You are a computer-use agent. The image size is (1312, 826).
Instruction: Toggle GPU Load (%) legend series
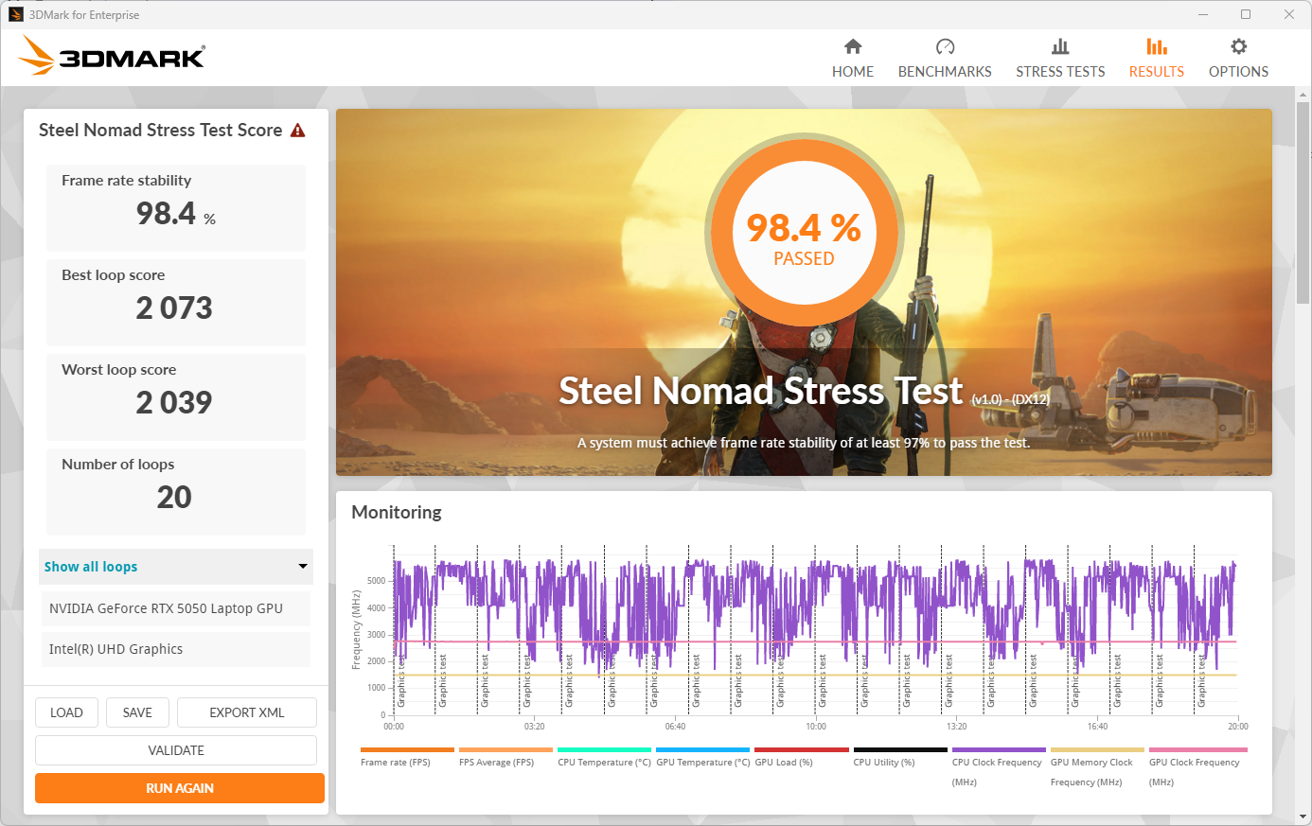[801, 757]
